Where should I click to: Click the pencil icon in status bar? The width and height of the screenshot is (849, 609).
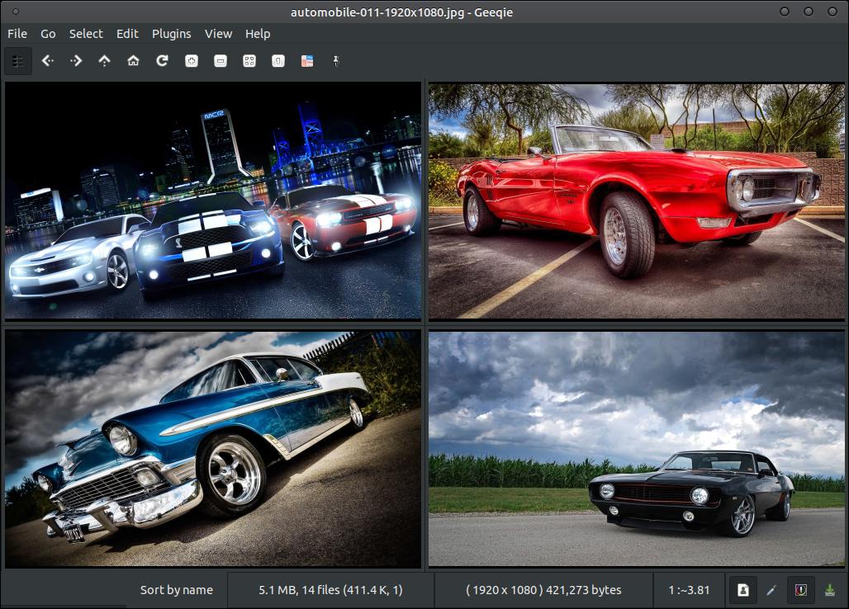click(x=771, y=590)
